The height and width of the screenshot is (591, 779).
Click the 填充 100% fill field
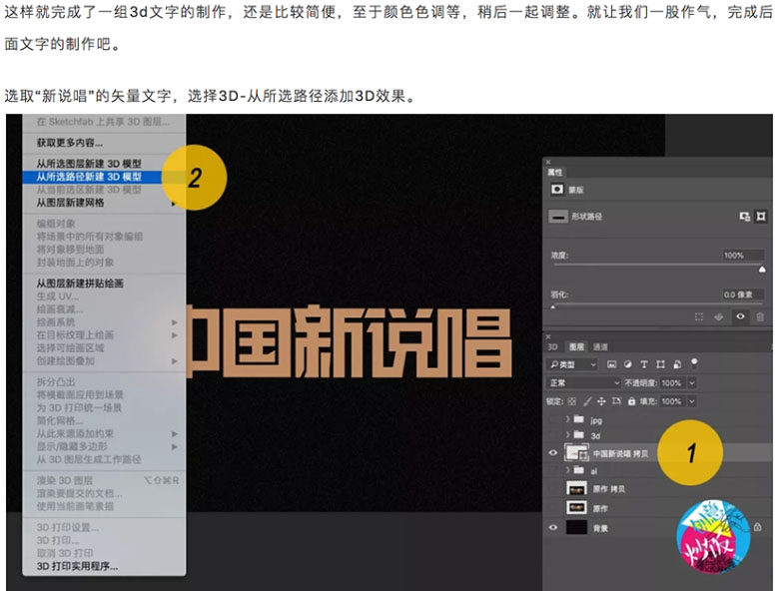[x=672, y=401]
